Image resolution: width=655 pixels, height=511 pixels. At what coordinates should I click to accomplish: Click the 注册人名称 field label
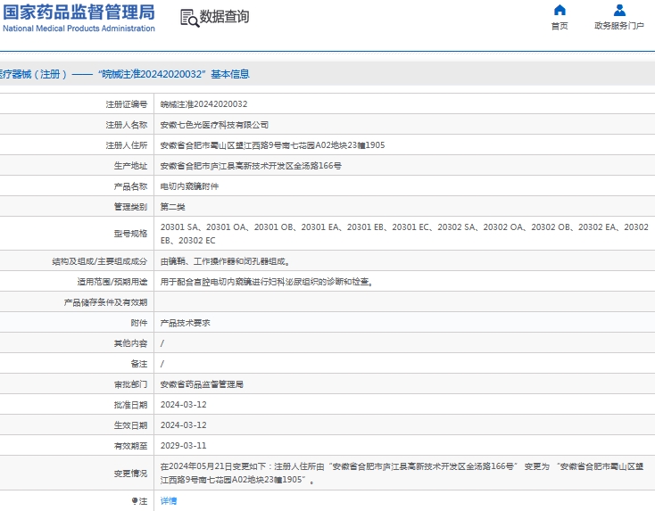coord(127,125)
